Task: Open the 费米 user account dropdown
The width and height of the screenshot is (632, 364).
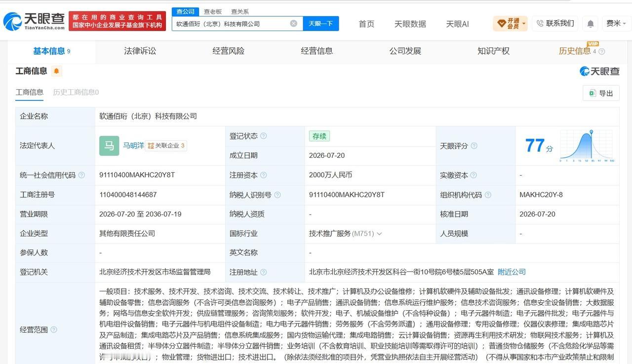Action: [x=616, y=23]
